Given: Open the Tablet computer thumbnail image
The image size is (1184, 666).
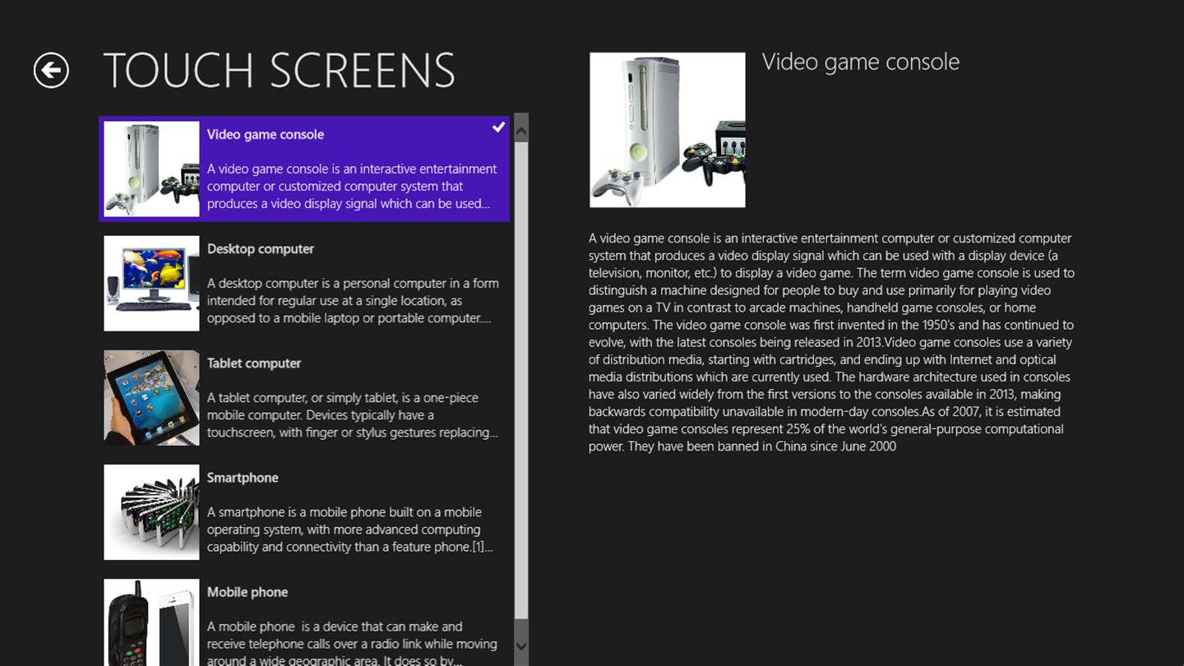Looking at the screenshot, I should 151,398.
